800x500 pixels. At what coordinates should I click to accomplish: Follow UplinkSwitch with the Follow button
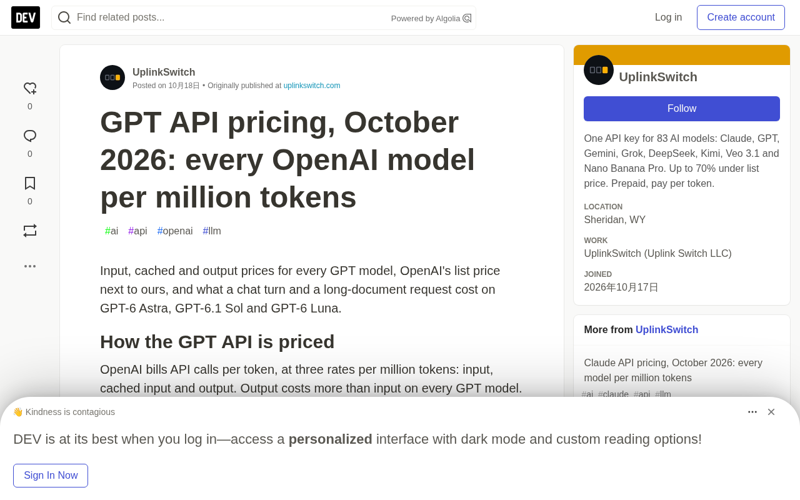[x=682, y=109]
